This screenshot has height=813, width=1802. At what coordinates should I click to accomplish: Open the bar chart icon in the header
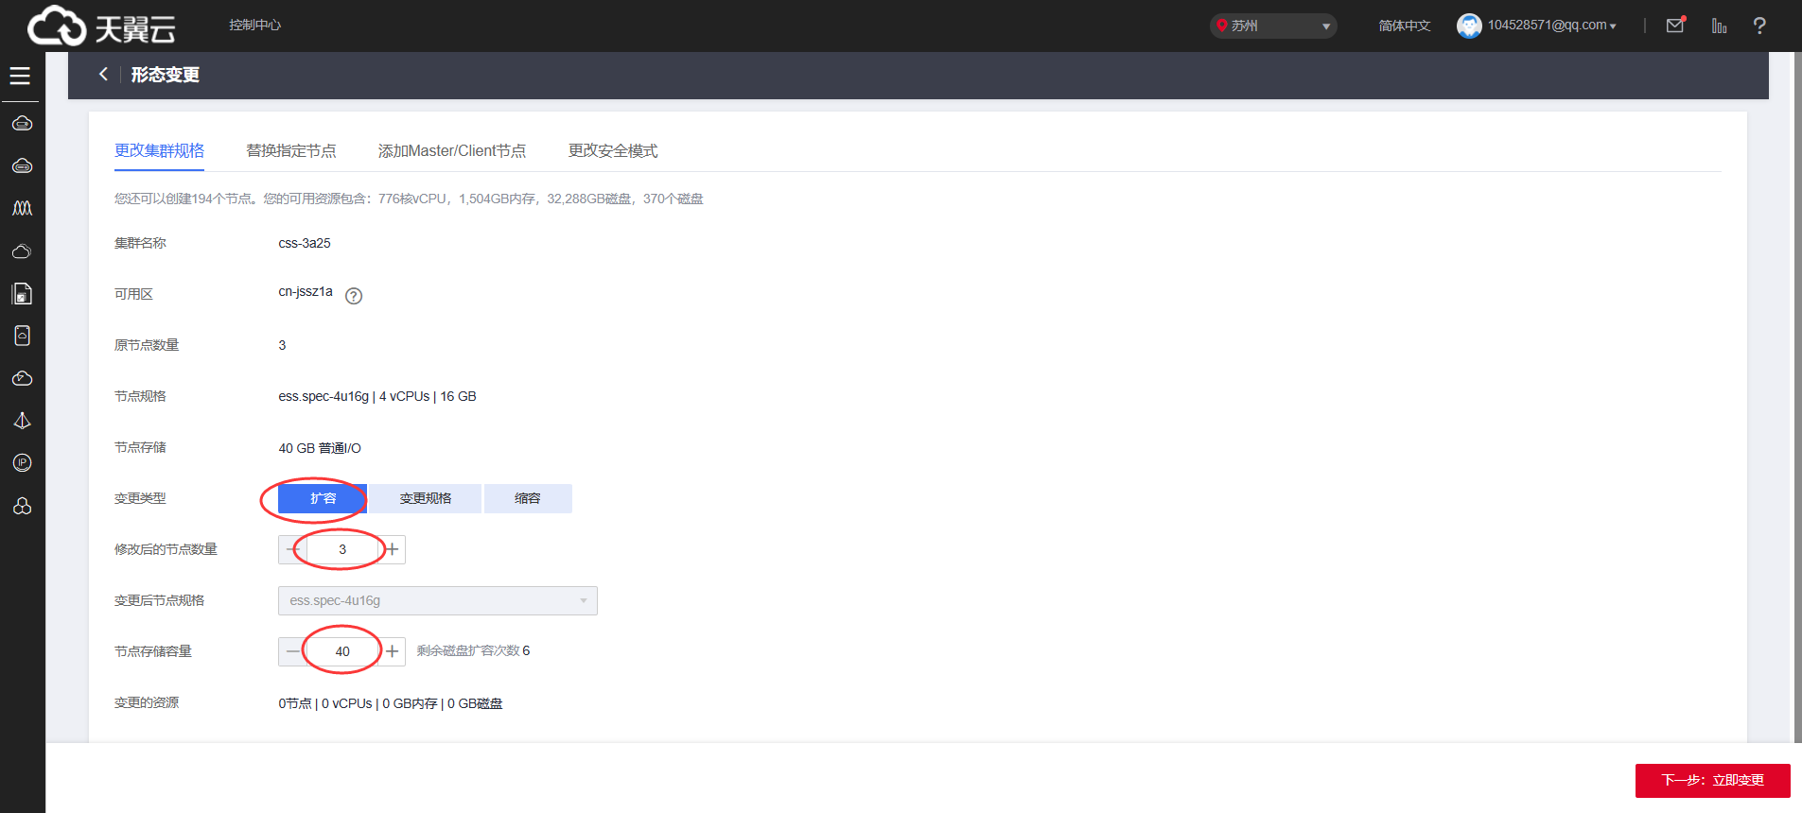[x=1719, y=26]
